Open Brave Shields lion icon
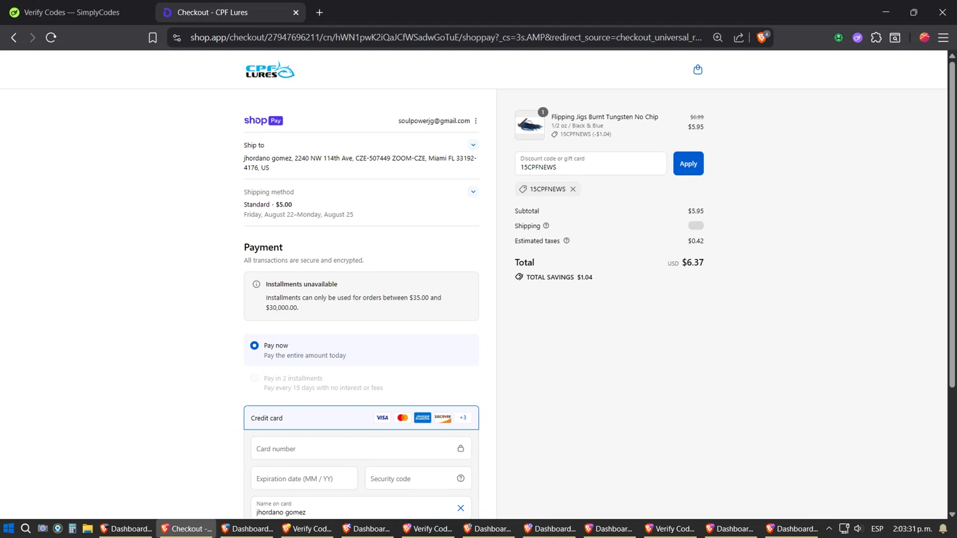 pyautogui.click(x=762, y=37)
